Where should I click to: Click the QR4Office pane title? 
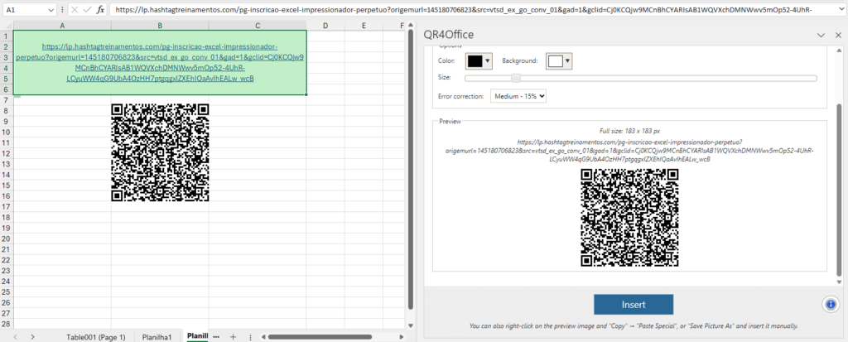tap(449, 35)
